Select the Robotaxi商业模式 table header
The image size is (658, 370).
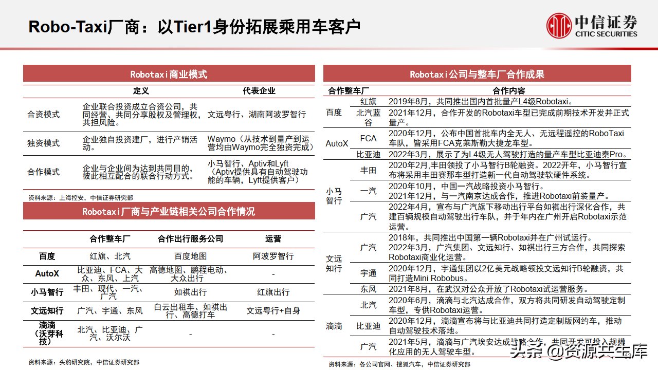[169, 74]
